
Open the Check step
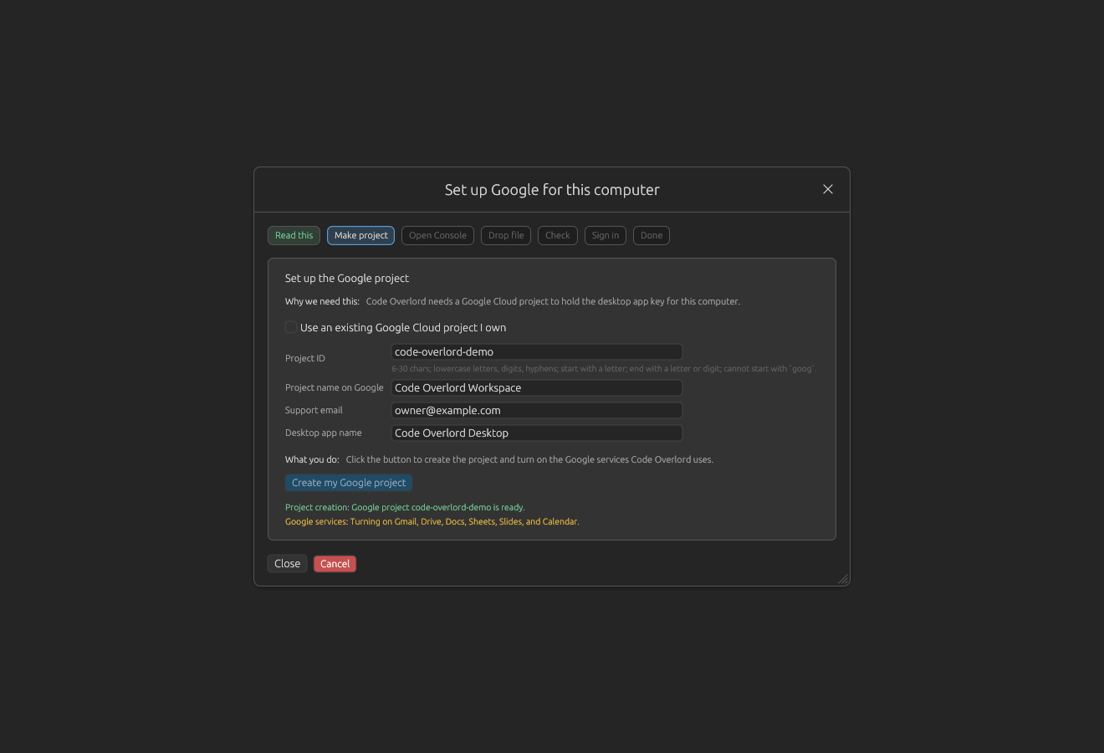click(x=557, y=235)
